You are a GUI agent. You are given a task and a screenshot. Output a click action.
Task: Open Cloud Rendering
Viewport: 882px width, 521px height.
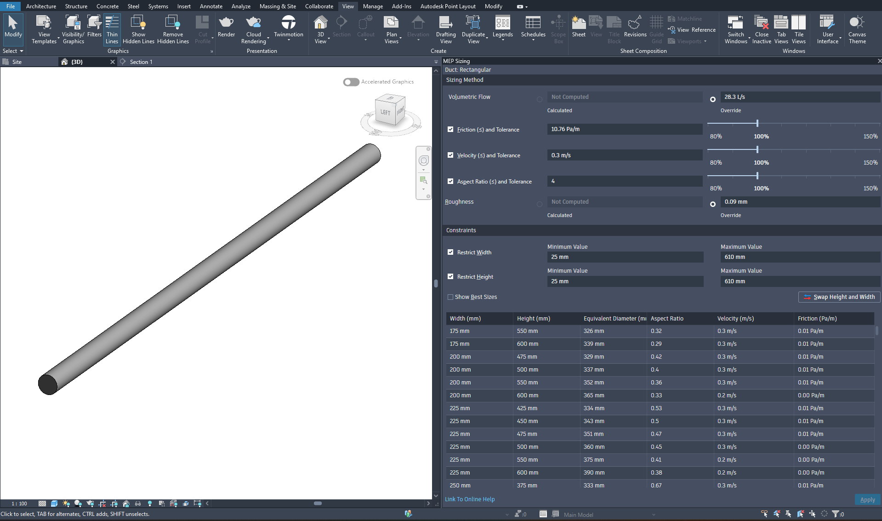pos(253,29)
